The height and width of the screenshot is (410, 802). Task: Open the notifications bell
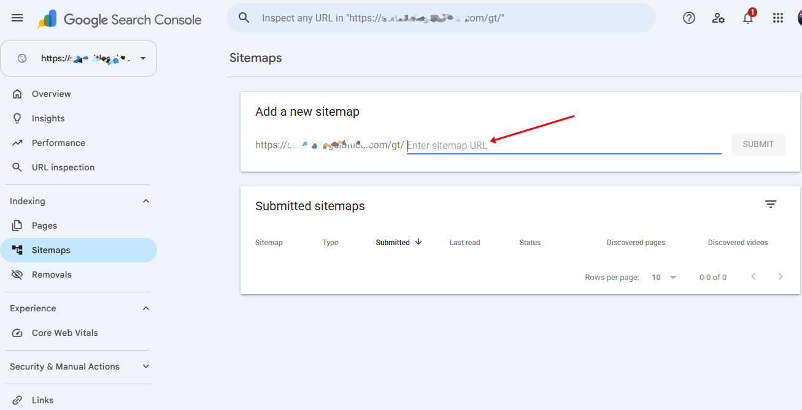pyautogui.click(x=748, y=18)
